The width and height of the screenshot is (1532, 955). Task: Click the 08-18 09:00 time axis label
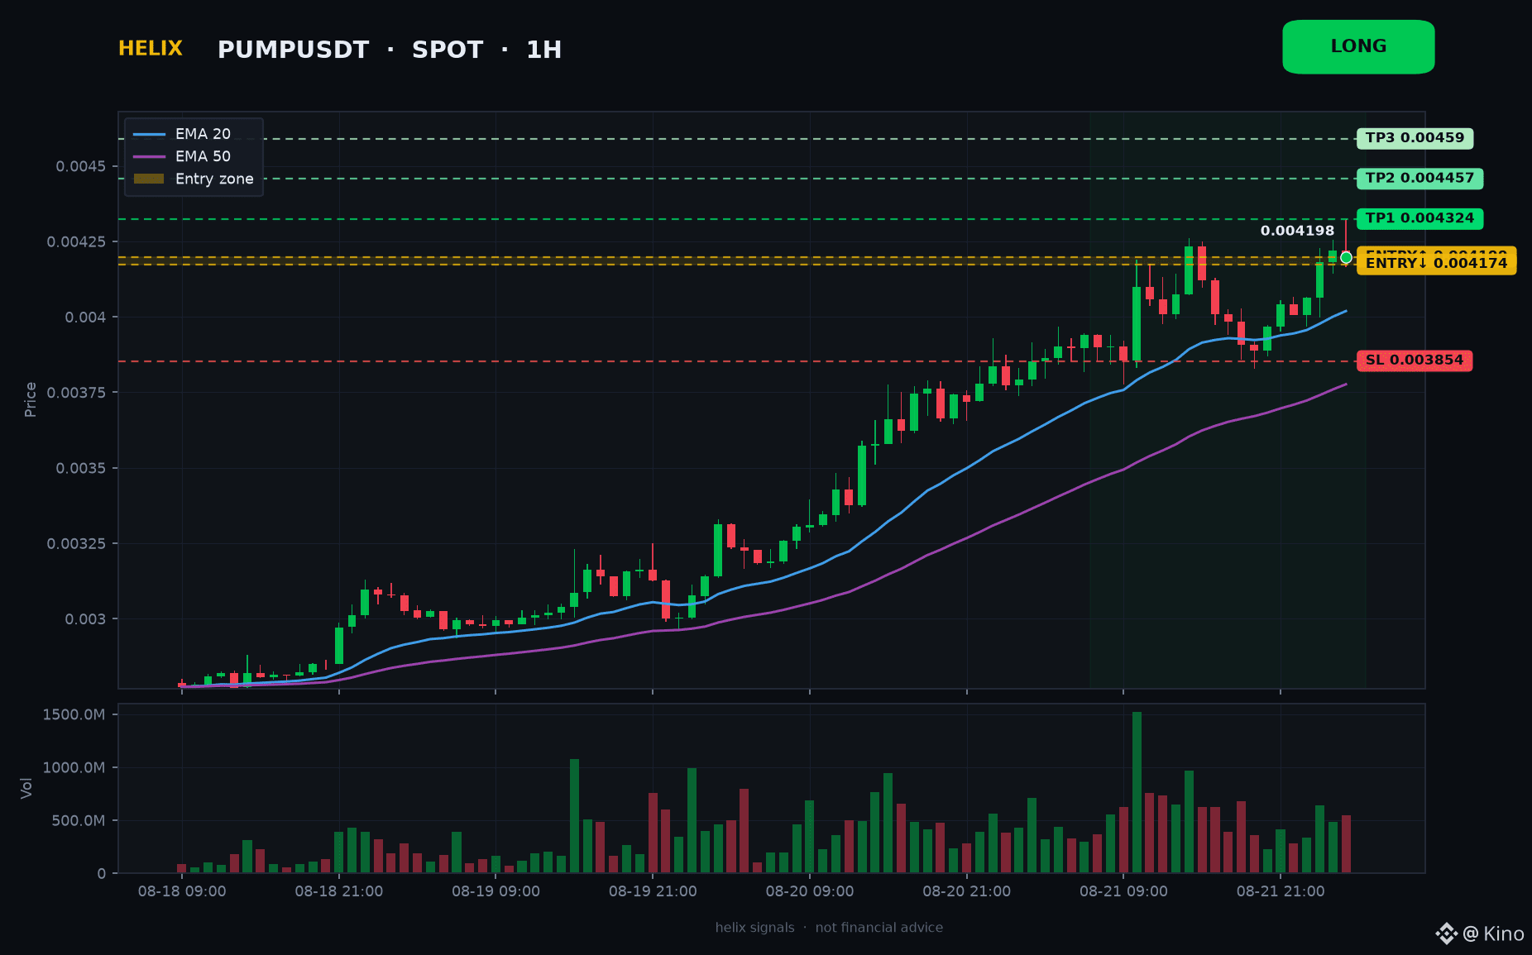click(x=182, y=891)
